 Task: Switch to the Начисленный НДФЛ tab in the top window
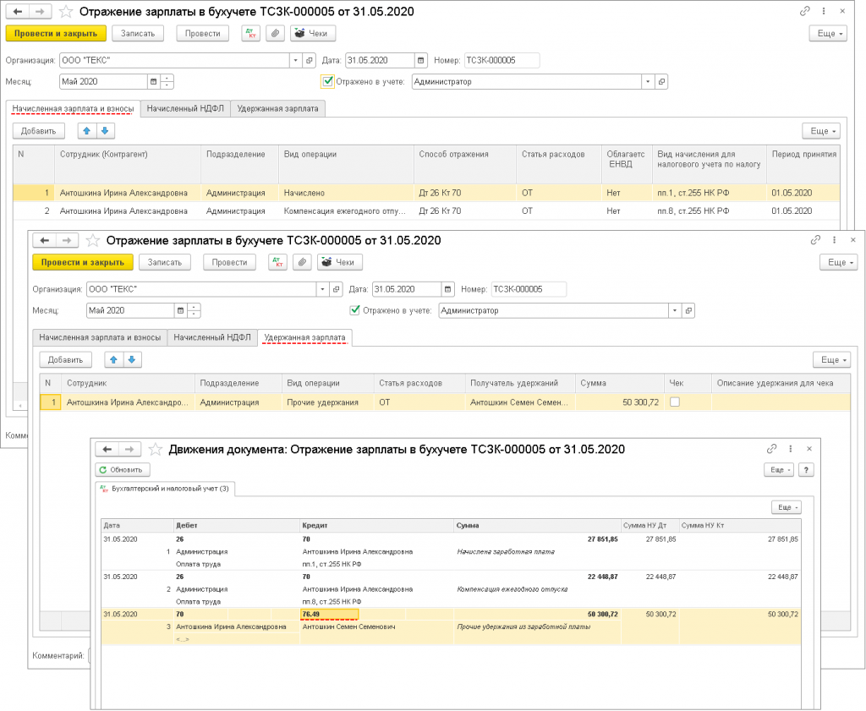tap(185, 108)
